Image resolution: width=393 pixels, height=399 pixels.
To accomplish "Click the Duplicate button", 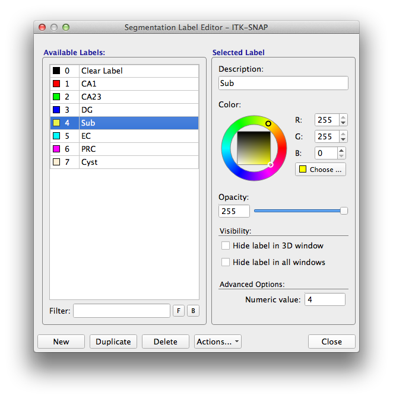I will point(113,341).
